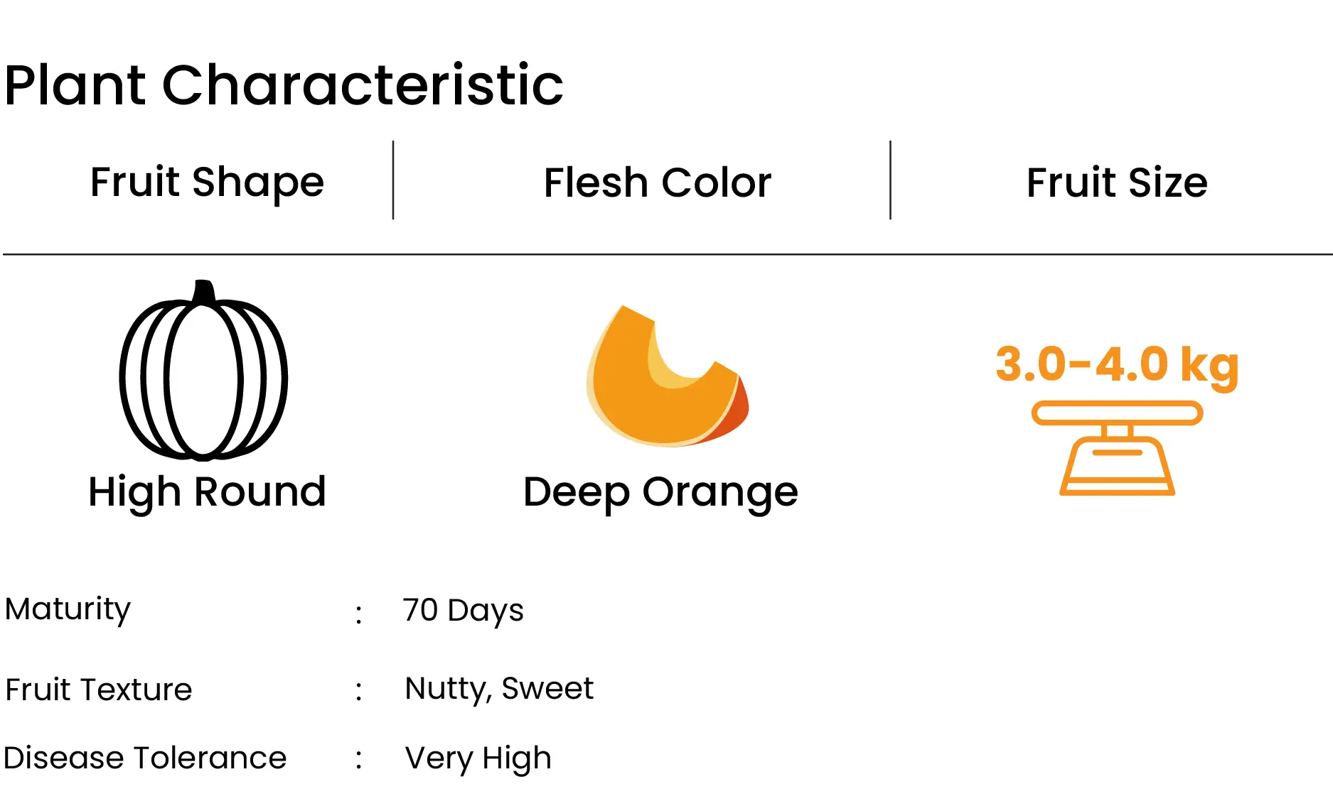
Task: Click the Very High value
Action: (478, 759)
